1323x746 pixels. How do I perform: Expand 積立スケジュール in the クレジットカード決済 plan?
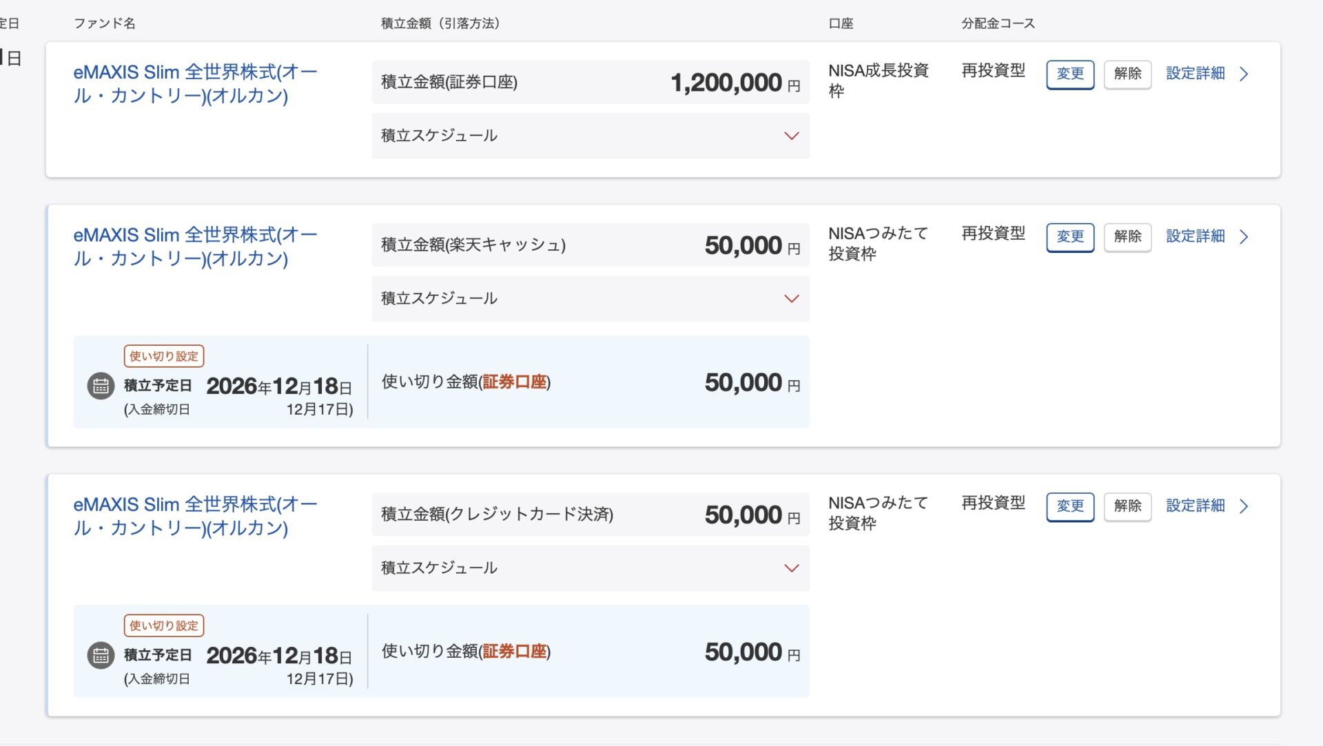791,568
